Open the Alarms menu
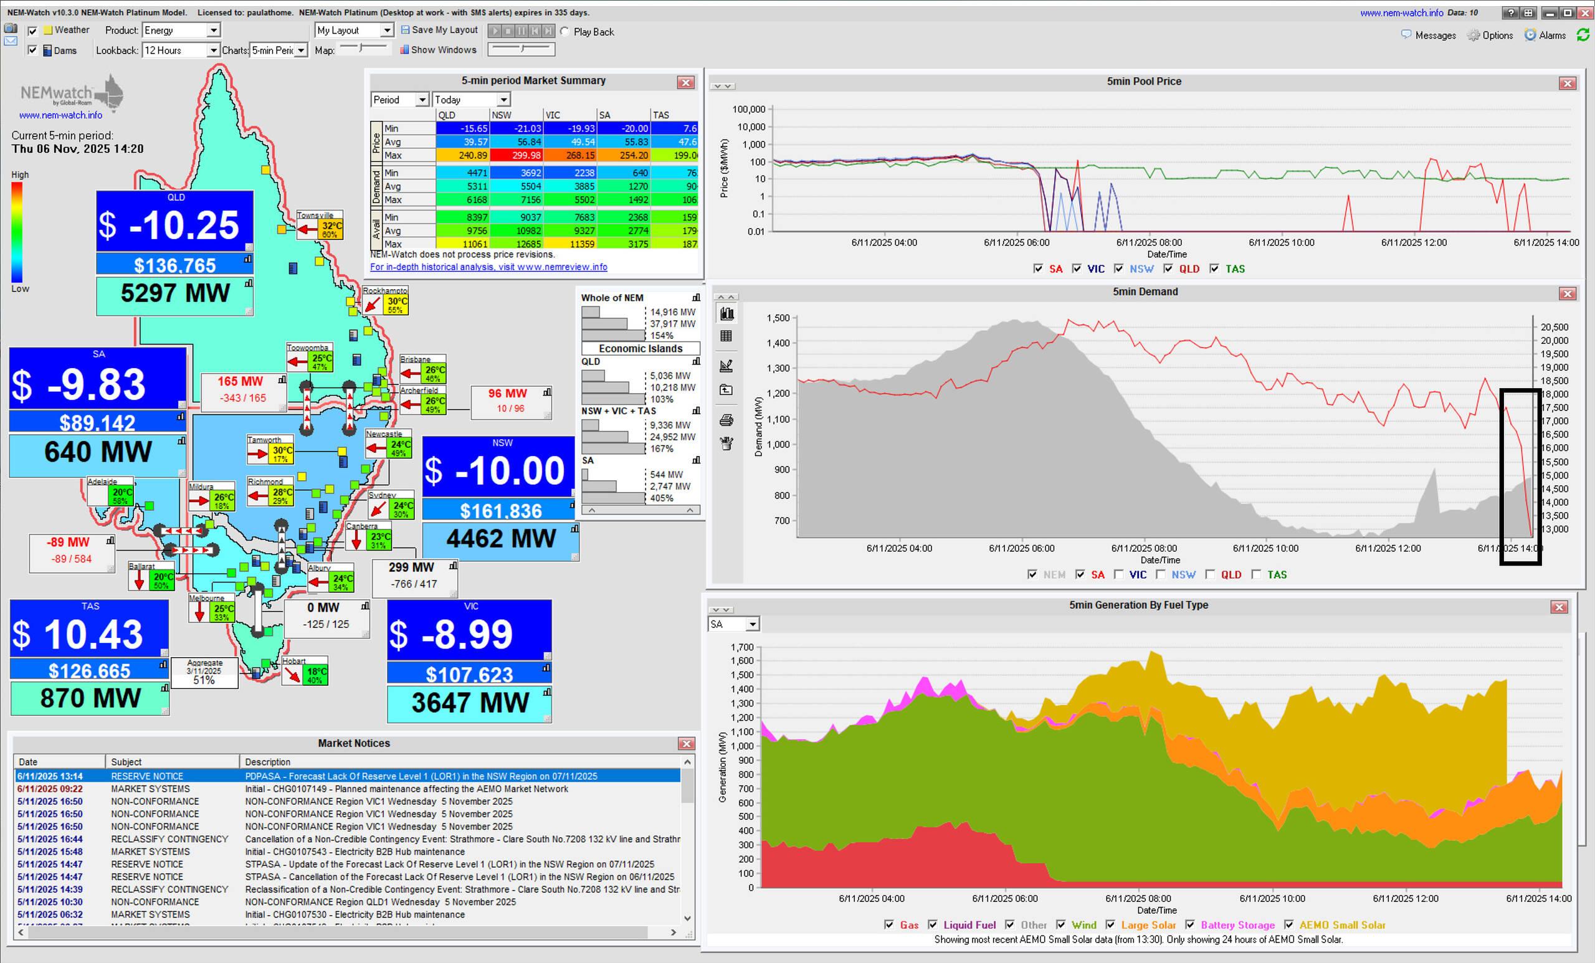The width and height of the screenshot is (1595, 963). click(x=1545, y=35)
